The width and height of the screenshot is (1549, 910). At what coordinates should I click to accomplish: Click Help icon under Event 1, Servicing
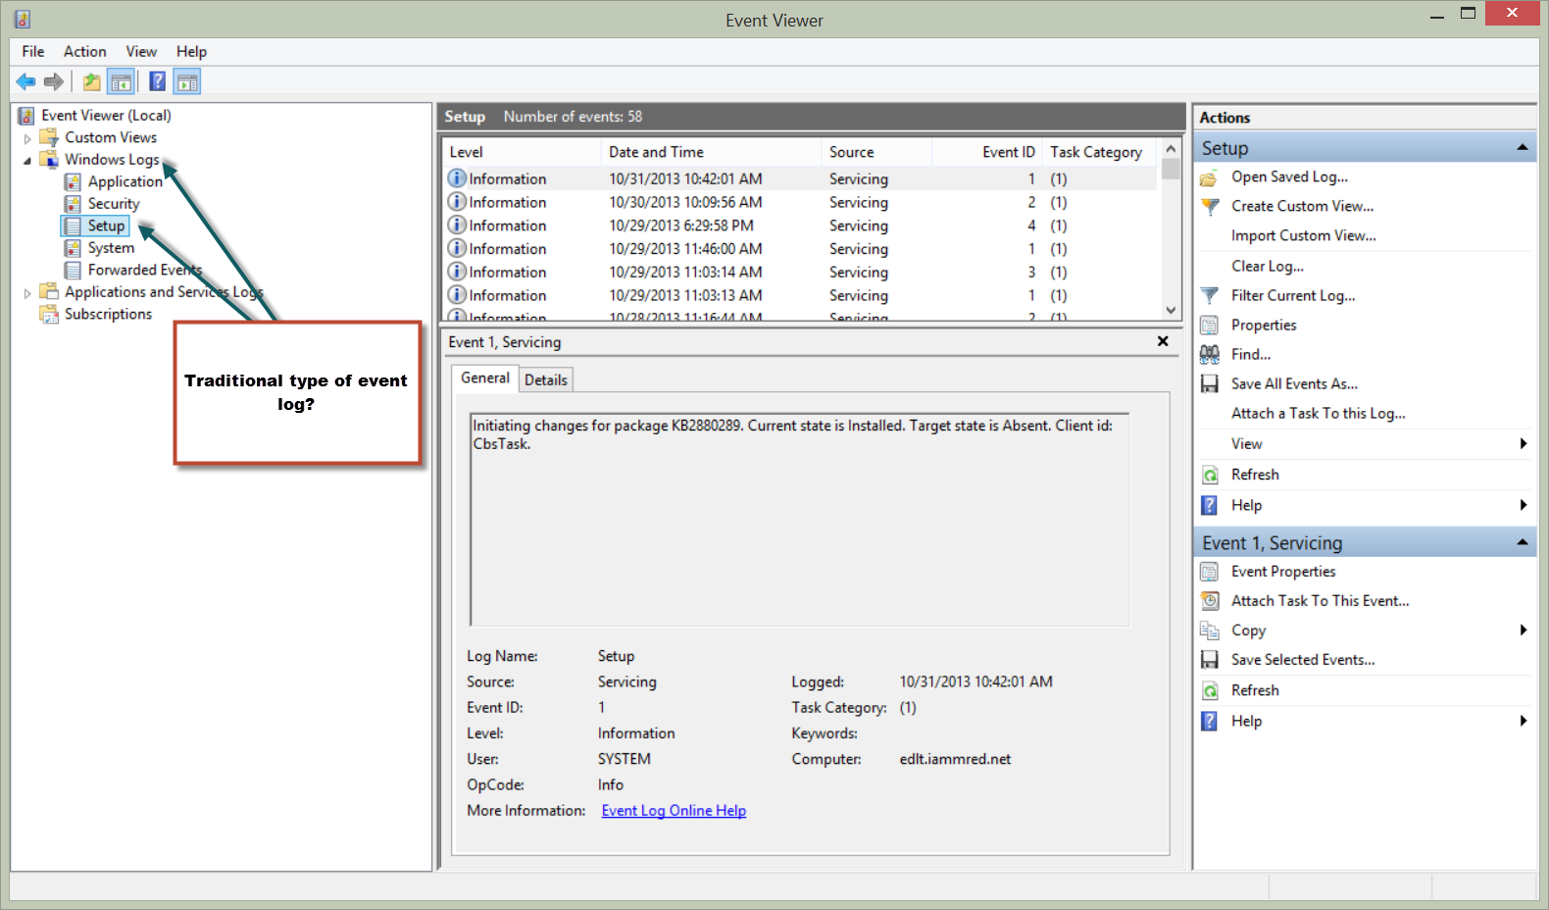point(1210,722)
